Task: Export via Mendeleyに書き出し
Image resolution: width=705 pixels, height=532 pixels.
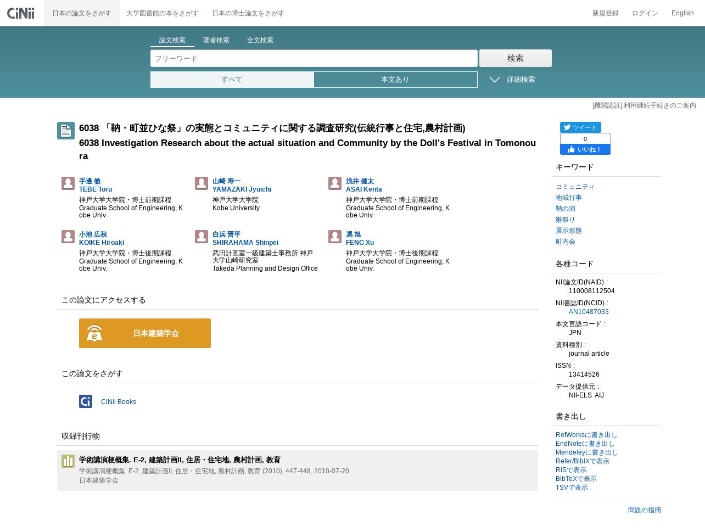Action: (x=587, y=452)
